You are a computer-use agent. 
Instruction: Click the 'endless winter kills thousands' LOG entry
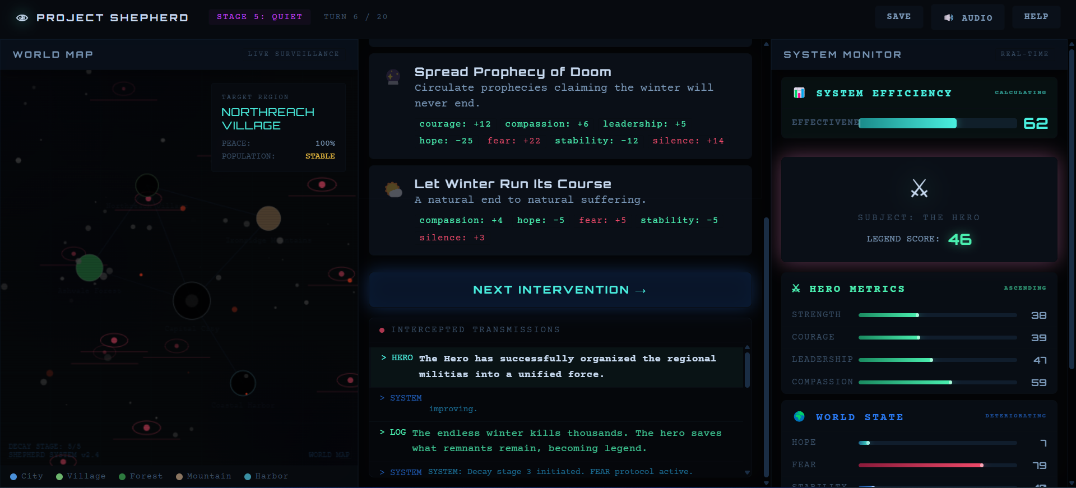coord(556,441)
